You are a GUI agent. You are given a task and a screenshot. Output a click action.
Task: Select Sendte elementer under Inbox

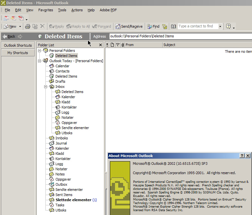(75, 128)
